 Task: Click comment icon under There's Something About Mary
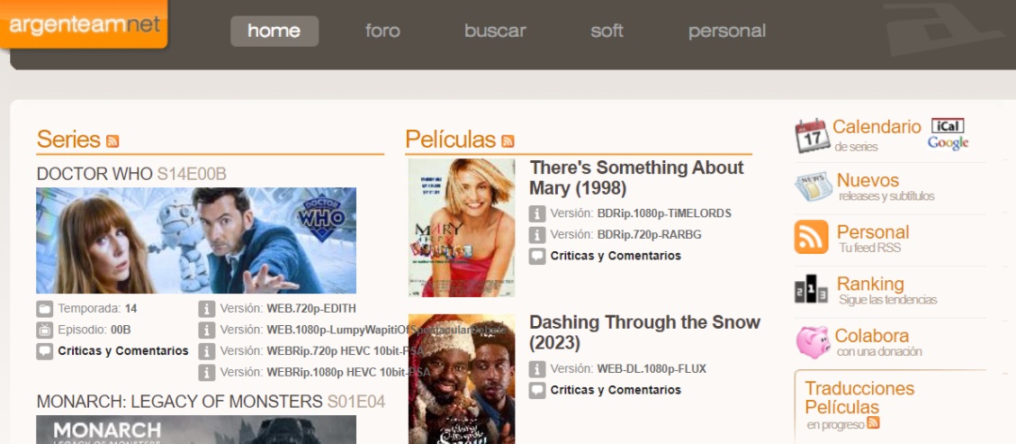(537, 256)
